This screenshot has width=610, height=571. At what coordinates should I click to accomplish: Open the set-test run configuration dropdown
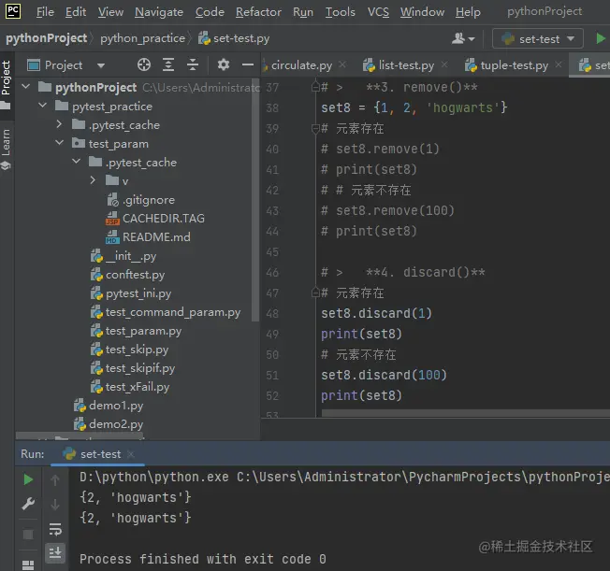[x=538, y=38]
